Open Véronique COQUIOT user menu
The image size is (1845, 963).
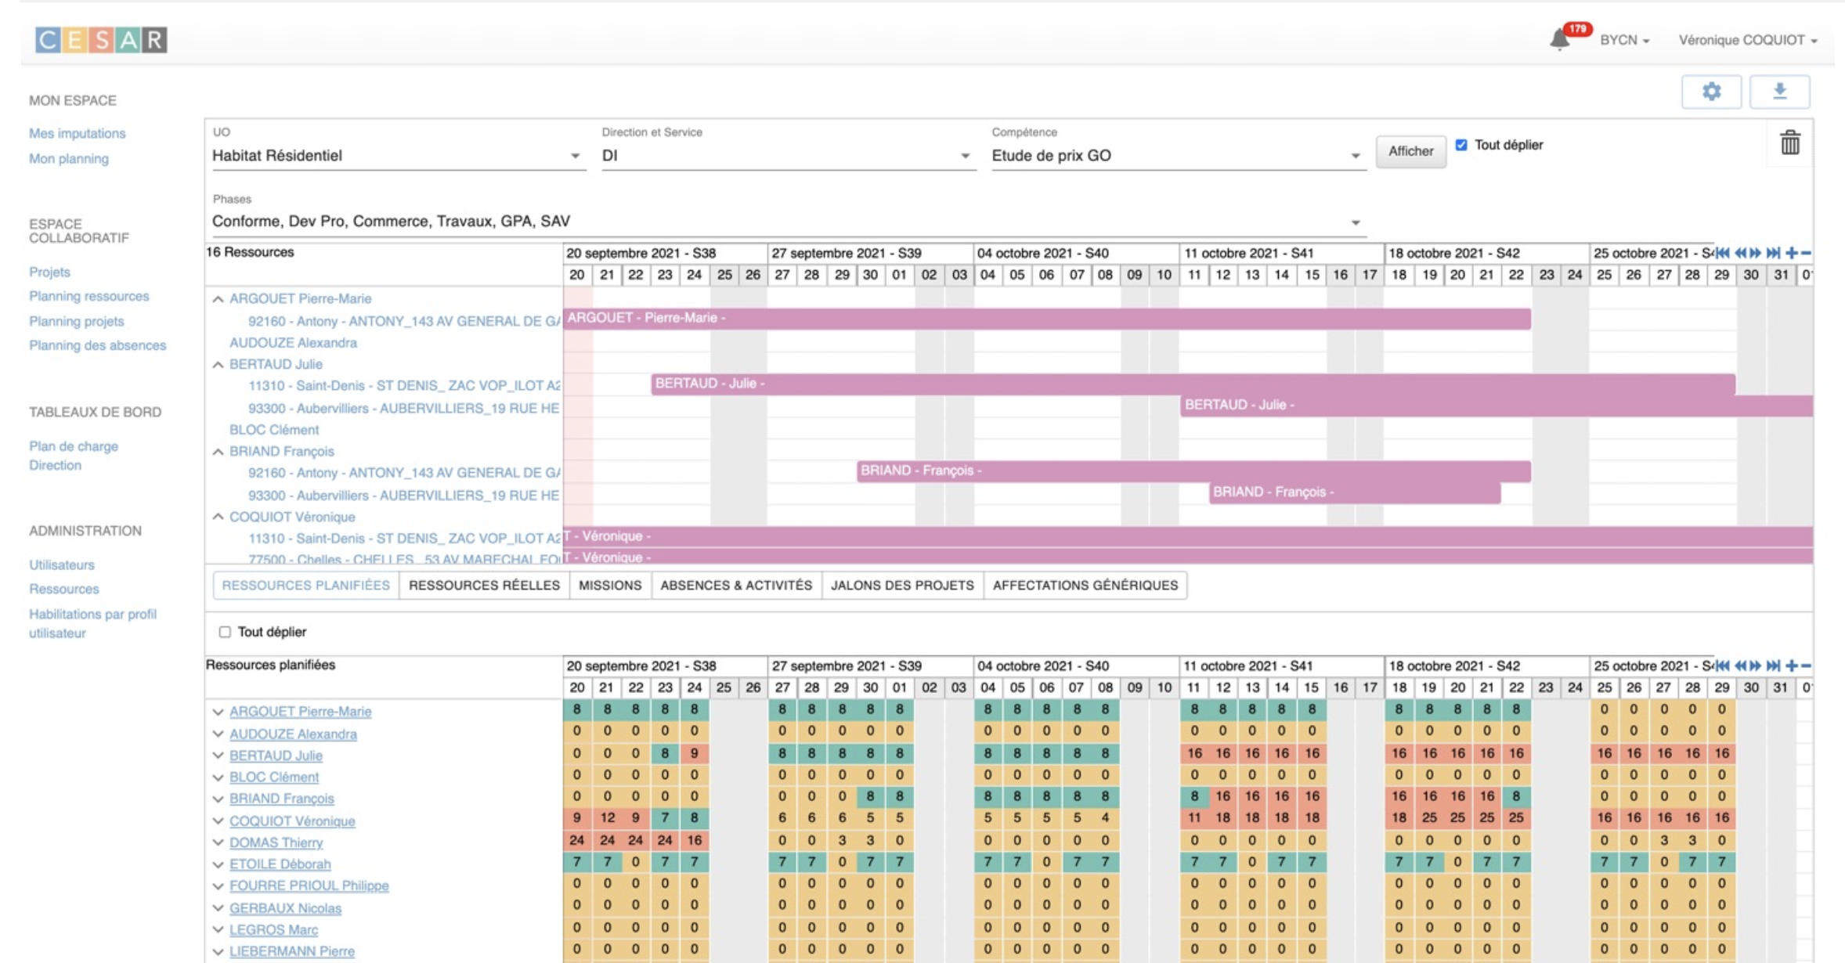tap(1747, 40)
